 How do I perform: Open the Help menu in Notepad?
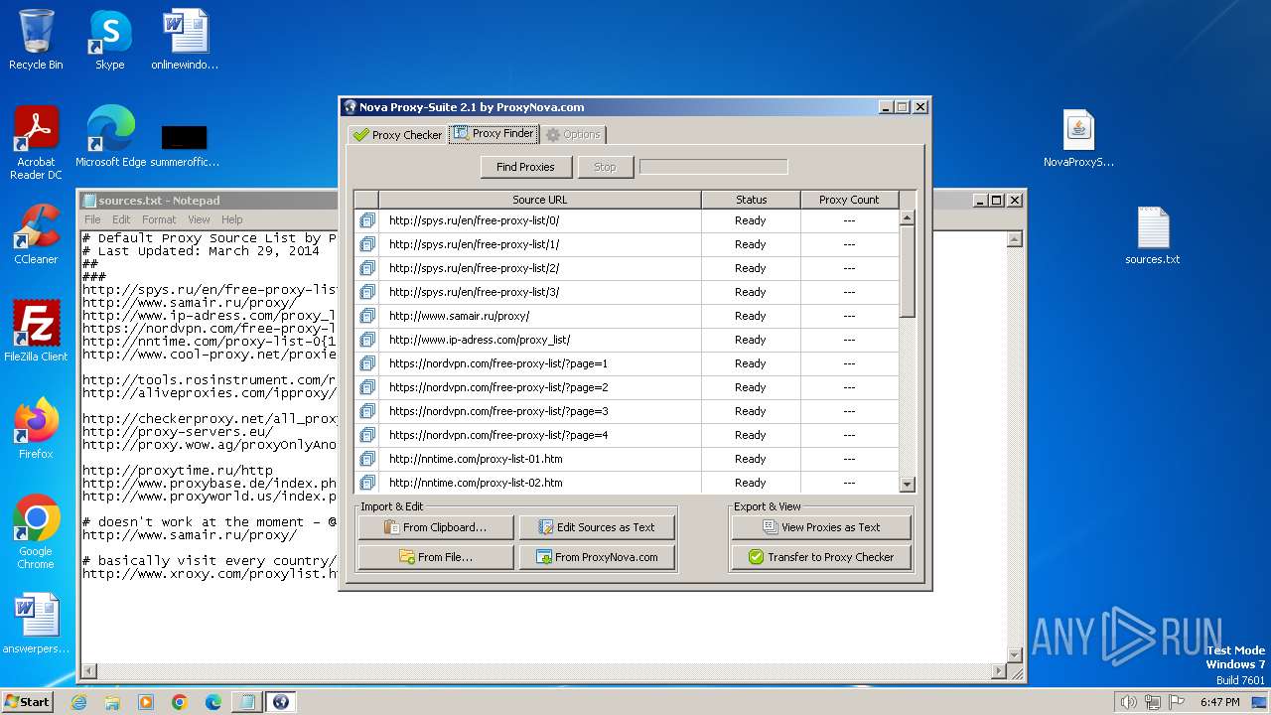(231, 219)
